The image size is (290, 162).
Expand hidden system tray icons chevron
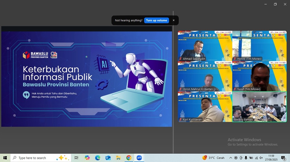(231, 158)
